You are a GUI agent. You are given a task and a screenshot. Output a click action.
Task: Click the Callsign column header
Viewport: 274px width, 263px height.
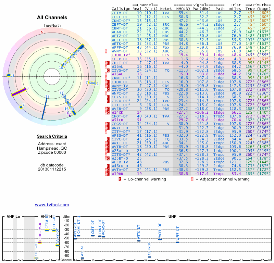(121, 9)
